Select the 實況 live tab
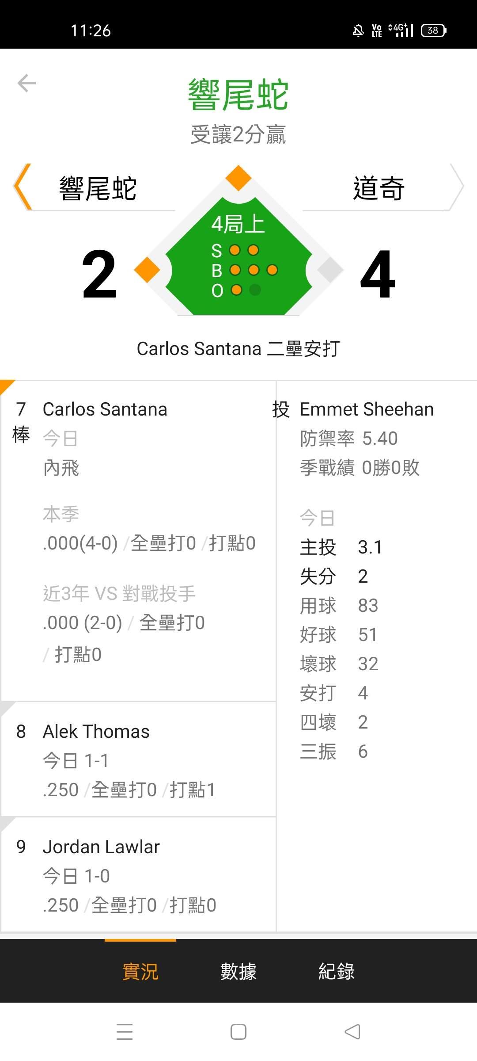Image resolution: width=477 pixels, height=1061 pixels. pyautogui.click(x=140, y=971)
